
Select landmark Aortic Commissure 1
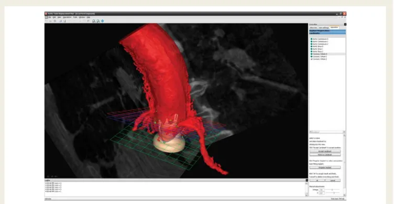[320, 41]
